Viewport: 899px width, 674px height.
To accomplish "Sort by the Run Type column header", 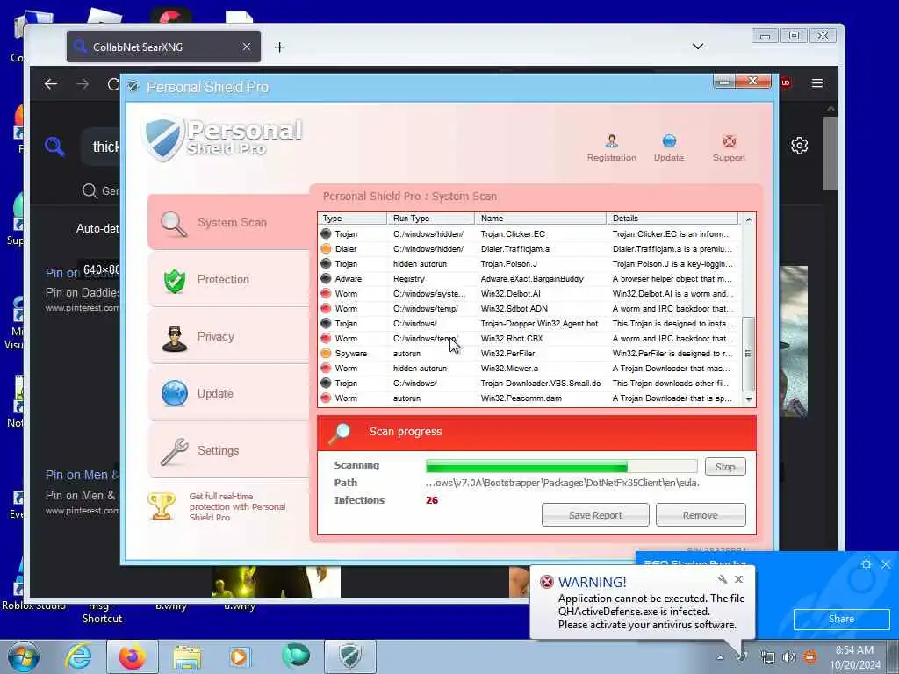I will point(430,219).
